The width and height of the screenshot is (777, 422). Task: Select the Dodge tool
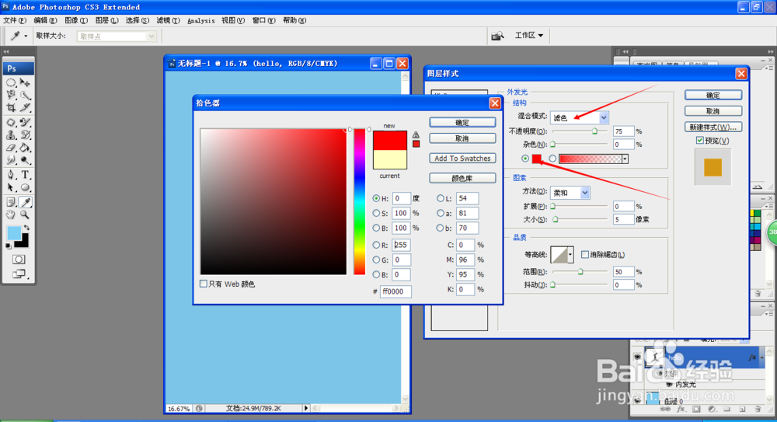(26, 160)
